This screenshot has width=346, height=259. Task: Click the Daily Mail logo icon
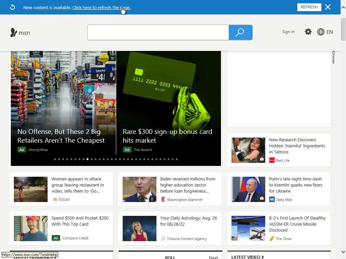coord(272,200)
